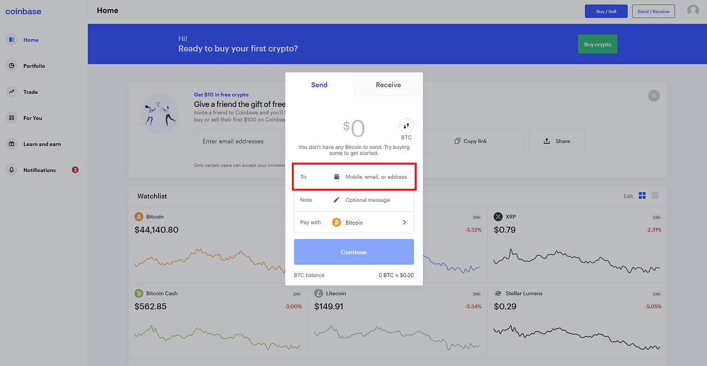Switch Watchlist to list view

click(x=655, y=196)
